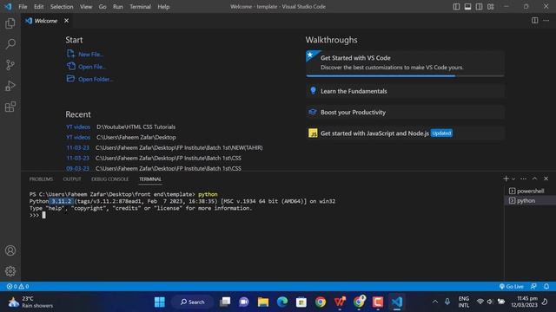The width and height of the screenshot is (556, 312).
Task: Open the Extensions view
Action: point(10,107)
